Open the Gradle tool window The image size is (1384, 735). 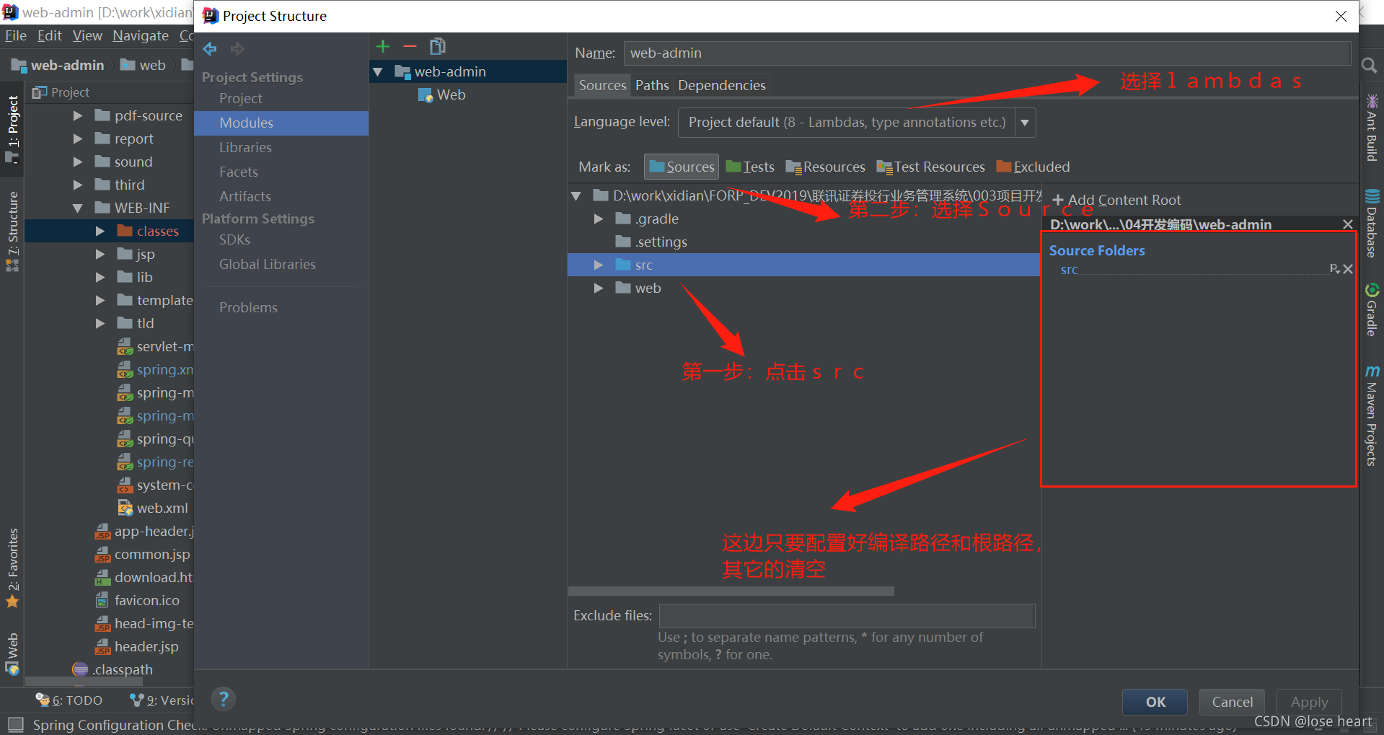click(x=1372, y=309)
